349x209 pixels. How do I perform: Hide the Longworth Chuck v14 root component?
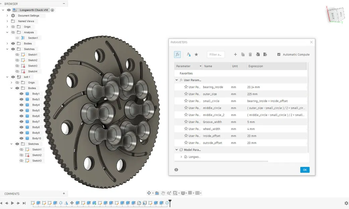coord(9,10)
